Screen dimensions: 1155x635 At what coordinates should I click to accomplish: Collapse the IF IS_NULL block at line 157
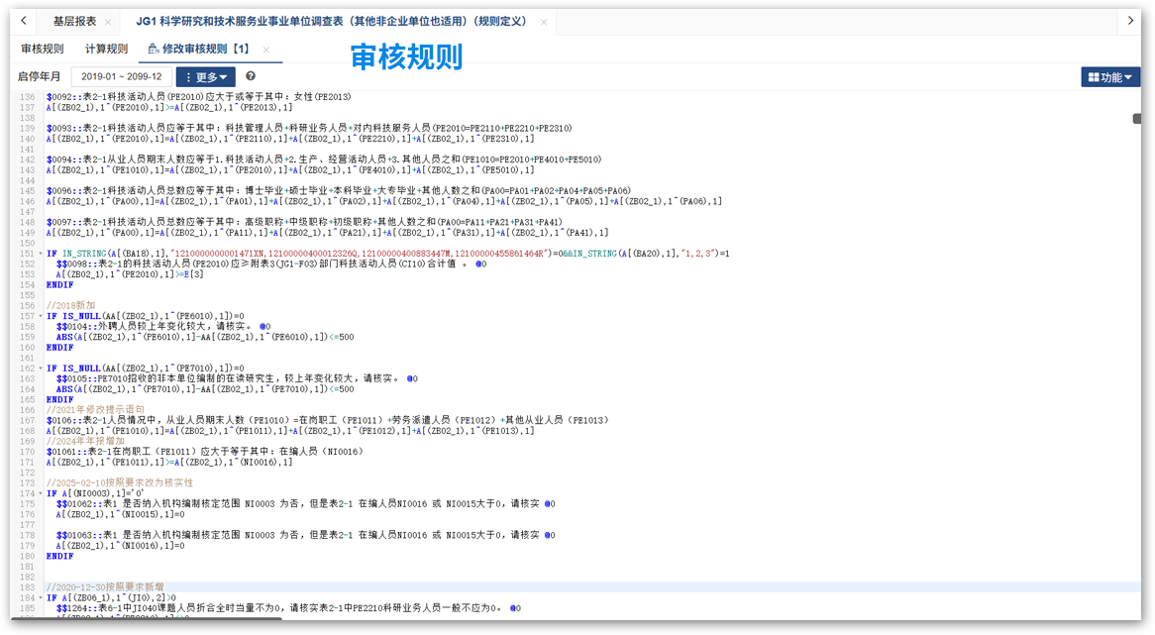(x=41, y=316)
